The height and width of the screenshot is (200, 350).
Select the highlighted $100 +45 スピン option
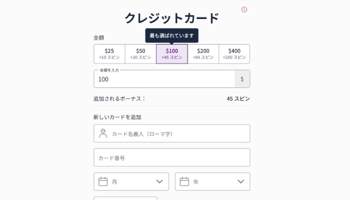[172, 54]
